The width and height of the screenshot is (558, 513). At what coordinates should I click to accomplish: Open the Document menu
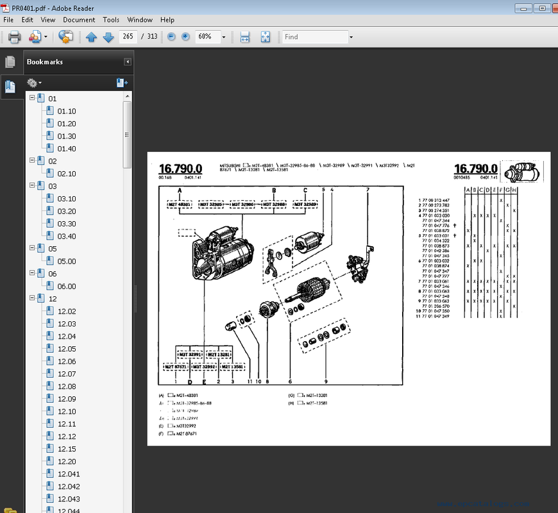79,20
